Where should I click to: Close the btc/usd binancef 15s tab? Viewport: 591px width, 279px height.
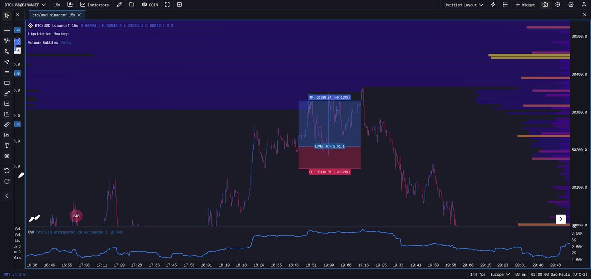pos(80,15)
